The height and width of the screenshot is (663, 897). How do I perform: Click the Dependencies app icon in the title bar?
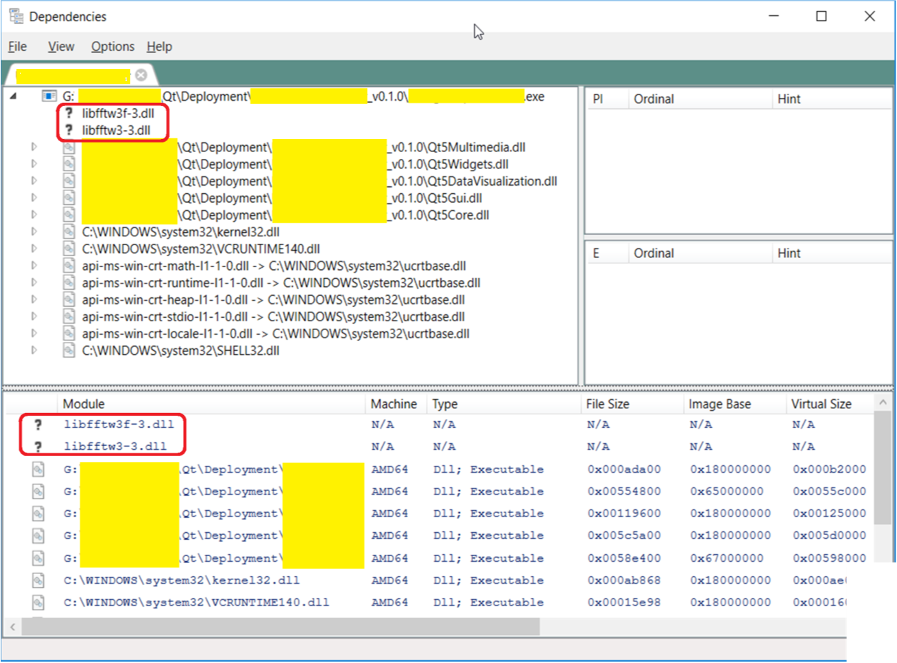pos(16,16)
